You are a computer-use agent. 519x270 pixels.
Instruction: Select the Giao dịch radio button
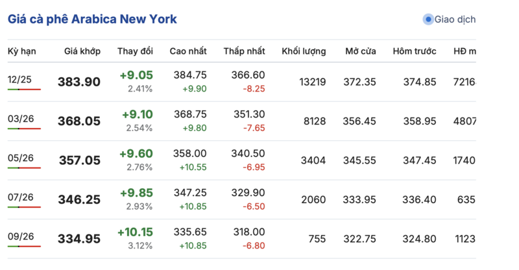pyautogui.click(x=428, y=19)
